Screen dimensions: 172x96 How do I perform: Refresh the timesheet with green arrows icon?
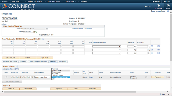coord(36,32)
